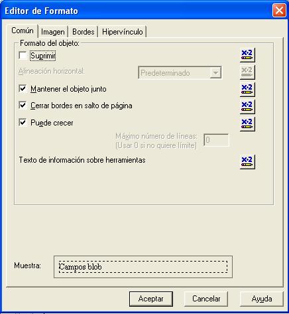Confirm with the Aceptar button
Image resolution: width=289 pixels, height=314 pixels.
click(x=151, y=299)
